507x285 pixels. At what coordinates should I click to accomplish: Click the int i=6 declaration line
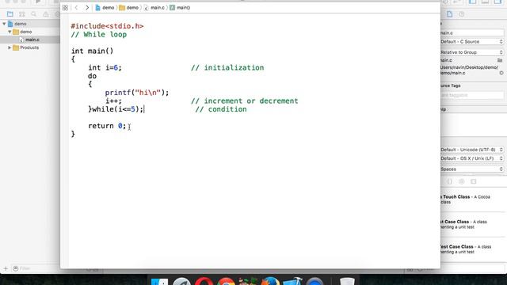point(105,67)
